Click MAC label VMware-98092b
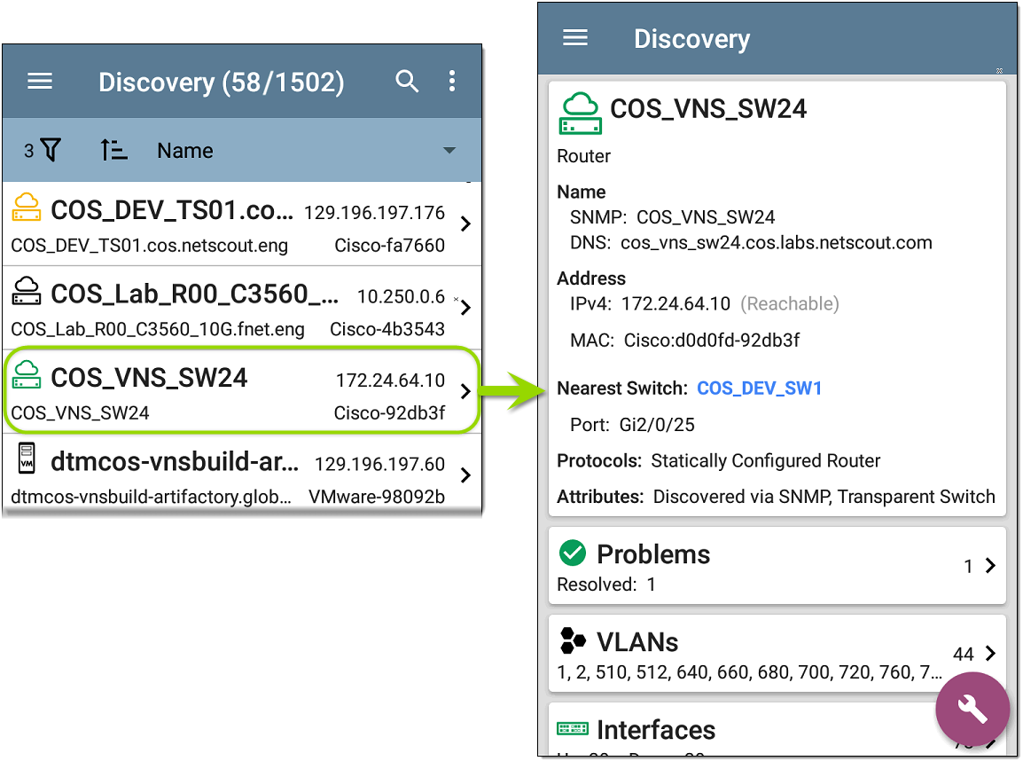The width and height of the screenshot is (1023, 761). [x=377, y=497]
